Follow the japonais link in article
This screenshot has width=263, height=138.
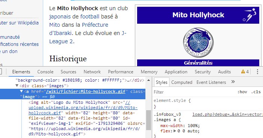(x=60, y=17)
